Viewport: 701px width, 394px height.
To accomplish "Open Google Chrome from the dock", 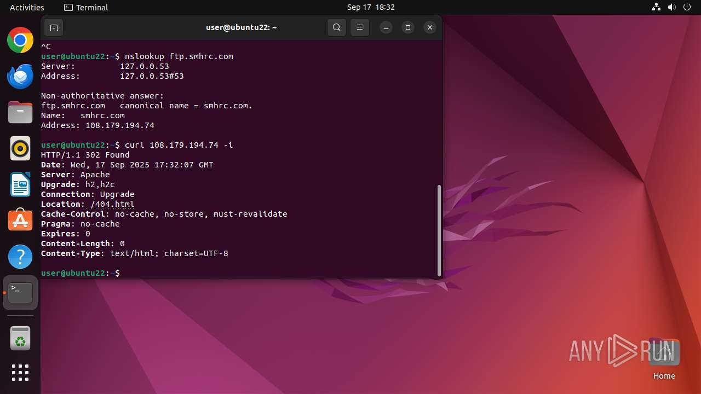I will coord(20,40).
